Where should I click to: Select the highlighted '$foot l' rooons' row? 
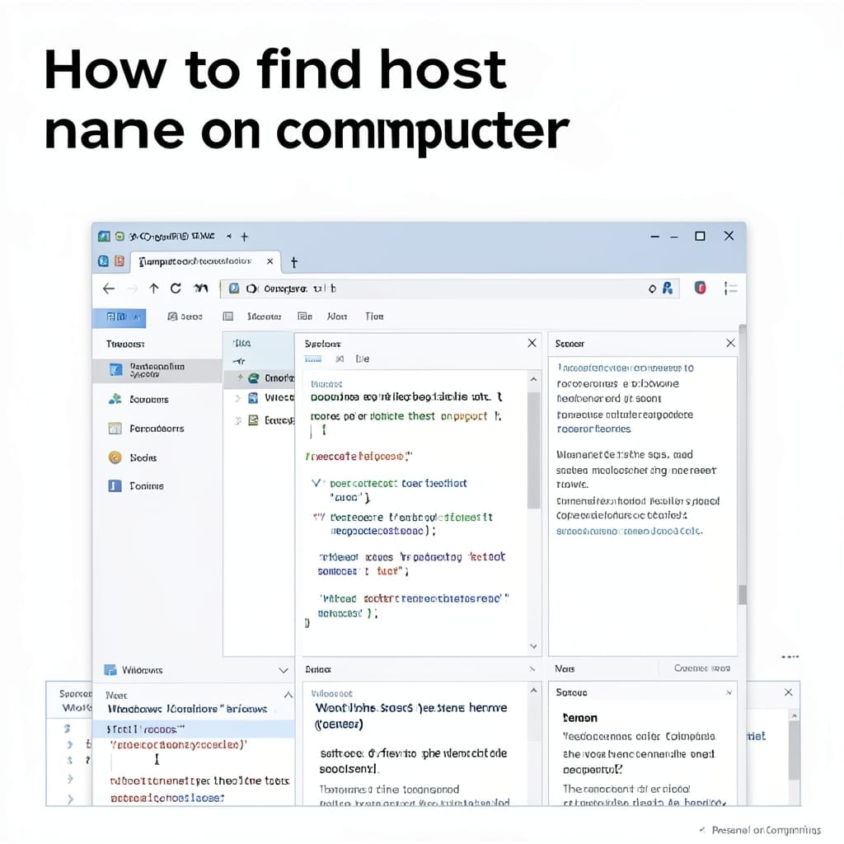[194, 729]
